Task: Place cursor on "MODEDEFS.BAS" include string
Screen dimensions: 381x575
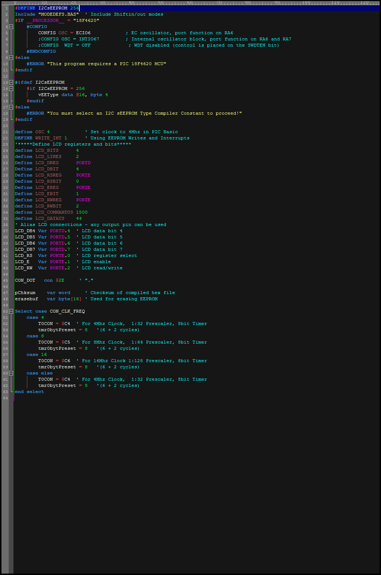Action: point(58,14)
